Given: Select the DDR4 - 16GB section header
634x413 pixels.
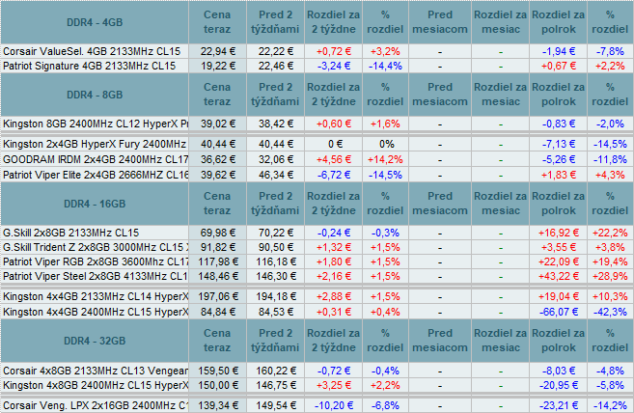Looking at the screenshot, I should tap(95, 204).
